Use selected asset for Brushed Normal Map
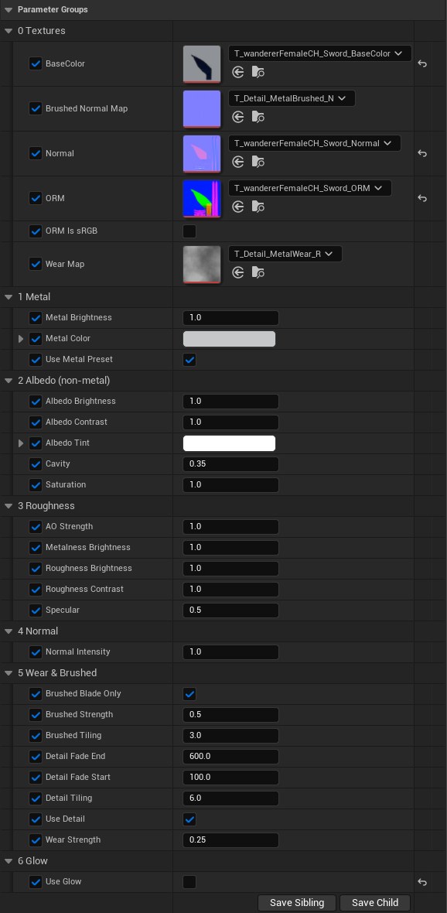Viewport: 447px width, 913px height. [x=237, y=117]
